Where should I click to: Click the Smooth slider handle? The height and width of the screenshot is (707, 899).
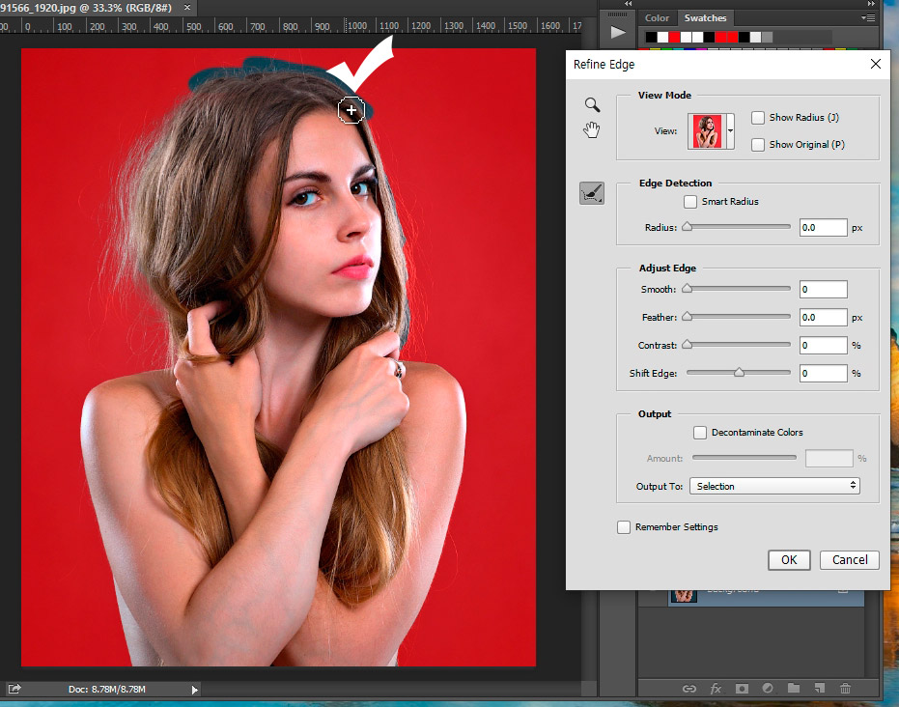point(687,289)
